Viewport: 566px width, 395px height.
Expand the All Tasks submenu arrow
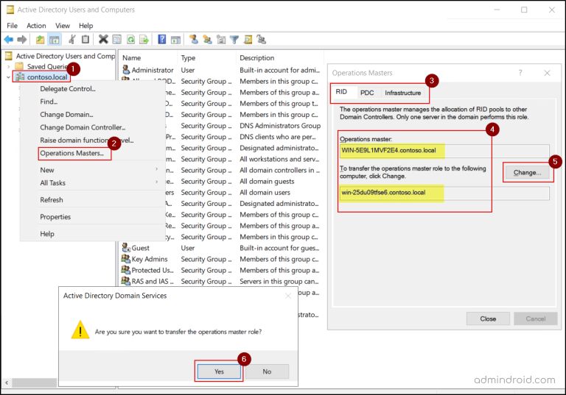coord(157,182)
